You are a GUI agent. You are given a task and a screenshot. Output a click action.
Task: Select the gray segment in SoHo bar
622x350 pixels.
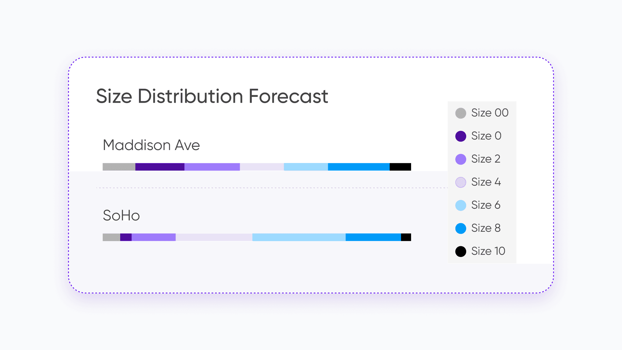111,237
